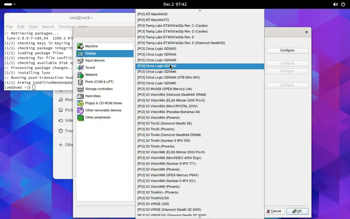Open the View menu in terminal
The height and width of the screenshot is (219, 350).
tap(33, 27)
